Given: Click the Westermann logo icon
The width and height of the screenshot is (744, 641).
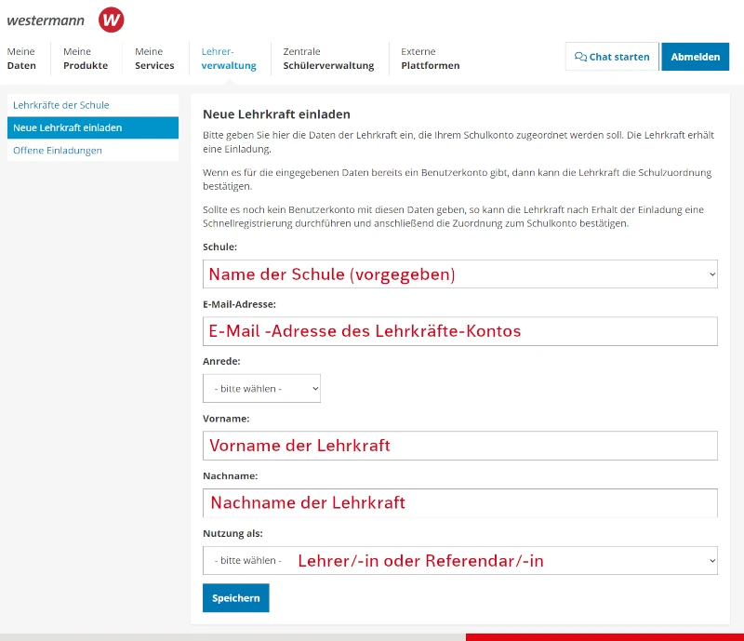Looking at the screenshot, I should tap(111, 20).
